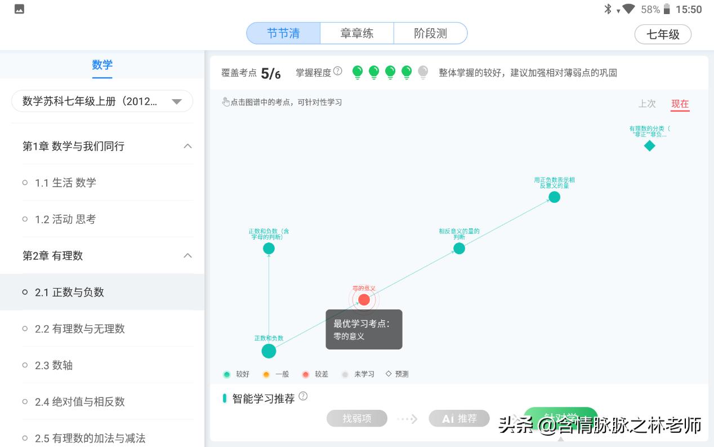Switch to the 阶段测 tab
The width and height of the screenshot is (714, 447).
[430, 33]
